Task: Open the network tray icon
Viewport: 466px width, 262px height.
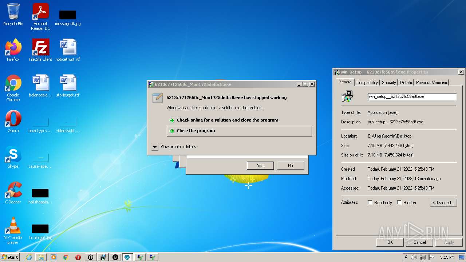Action: (423, 257)
